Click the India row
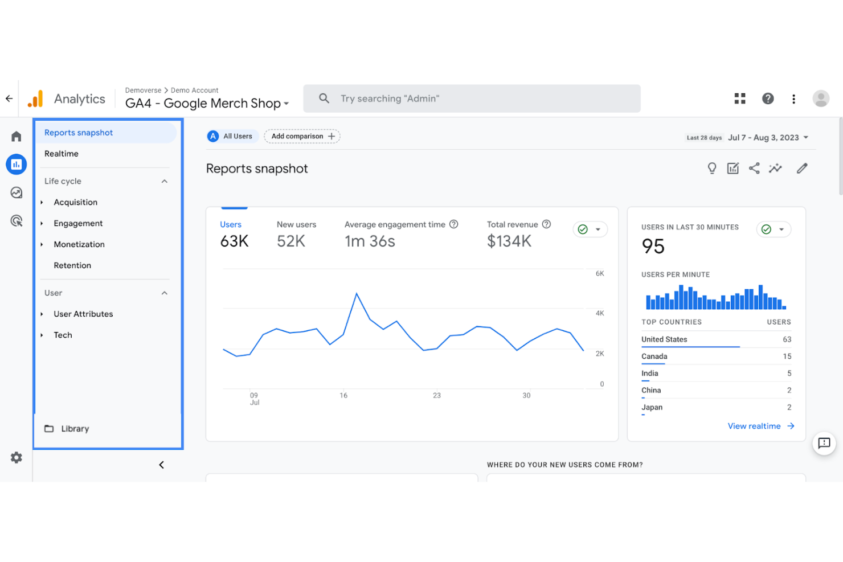This screenshot has width=843, height=562. coord(716,374)
